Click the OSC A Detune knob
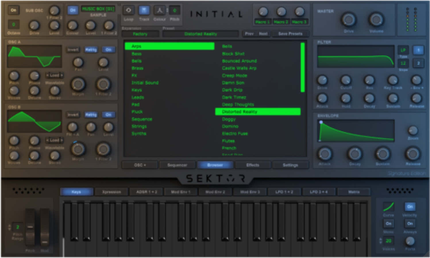The width and height of the screenshot is (430, 258). (x=34, y=91)
